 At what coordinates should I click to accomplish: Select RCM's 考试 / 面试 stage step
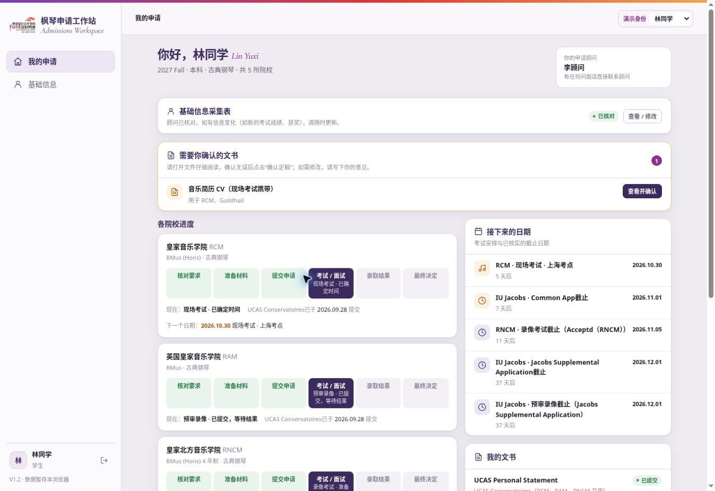point(331,283)
